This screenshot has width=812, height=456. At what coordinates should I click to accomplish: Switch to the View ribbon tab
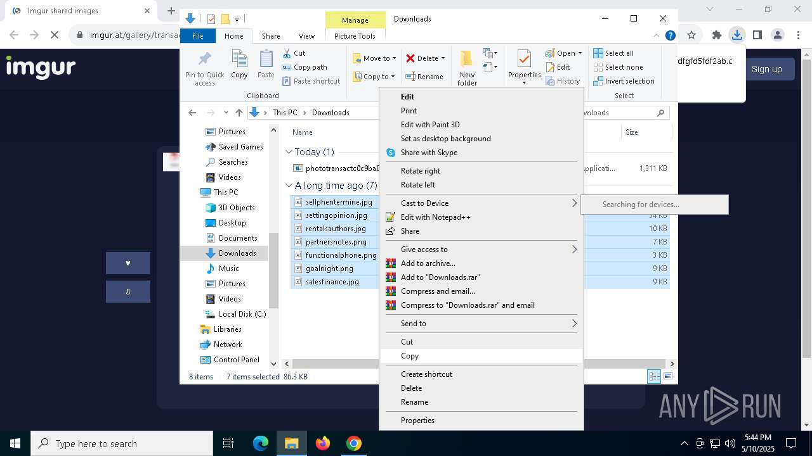306,36
